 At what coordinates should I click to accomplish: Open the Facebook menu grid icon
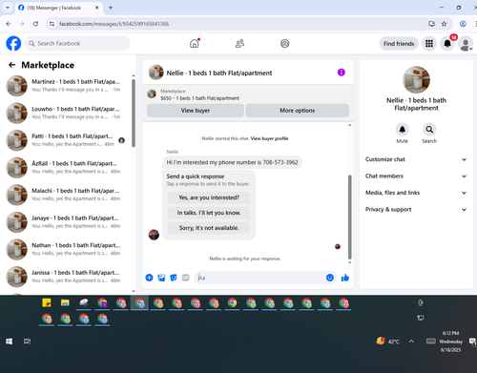[x=429, y=44]
